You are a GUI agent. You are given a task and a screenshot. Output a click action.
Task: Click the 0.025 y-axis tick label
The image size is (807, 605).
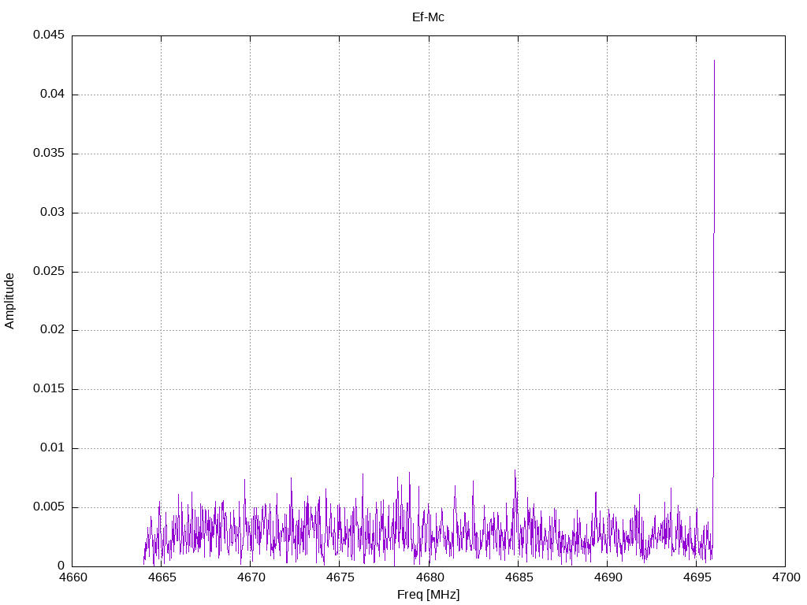(49, 271)
